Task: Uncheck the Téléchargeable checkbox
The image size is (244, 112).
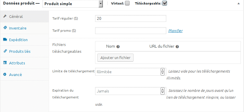Action: point(165,3)
